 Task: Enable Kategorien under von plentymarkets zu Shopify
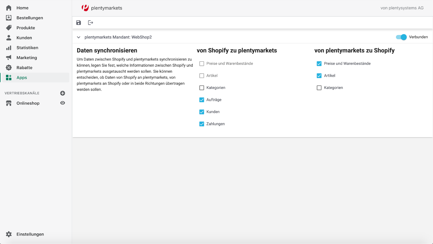tap(319, 88)
